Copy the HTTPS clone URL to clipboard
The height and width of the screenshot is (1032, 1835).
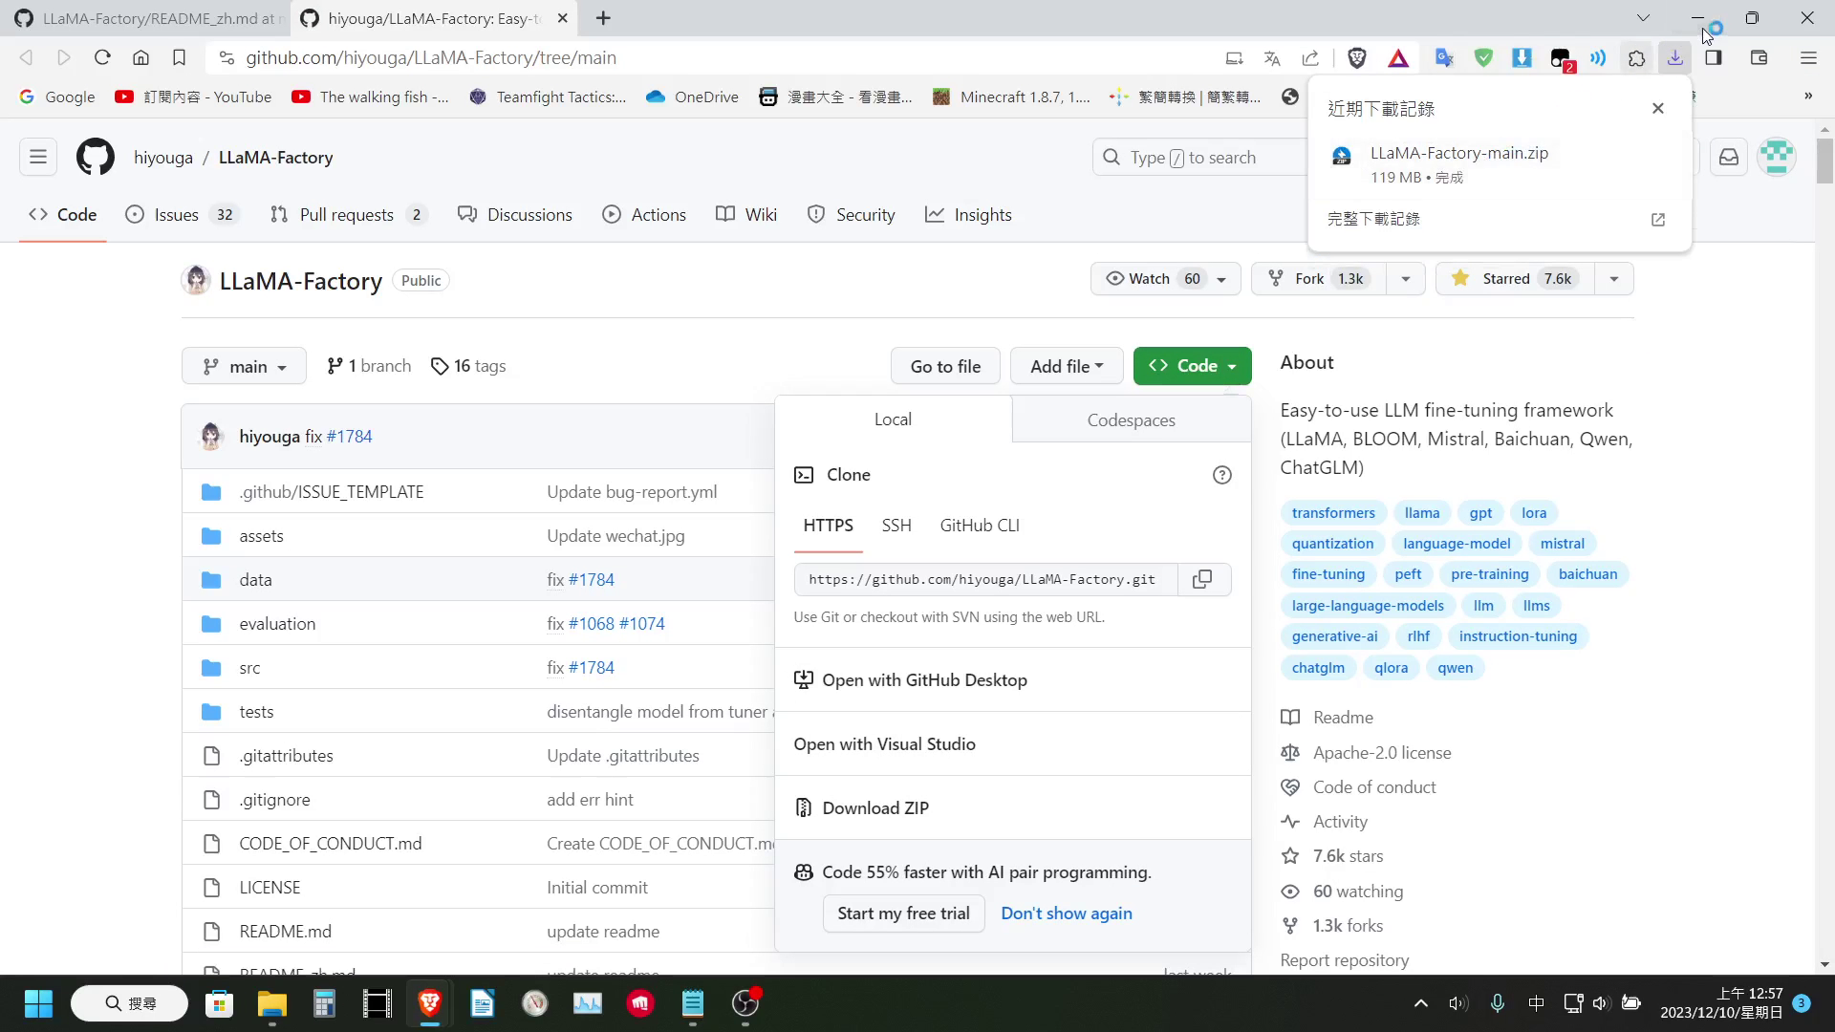[1202, 579]
